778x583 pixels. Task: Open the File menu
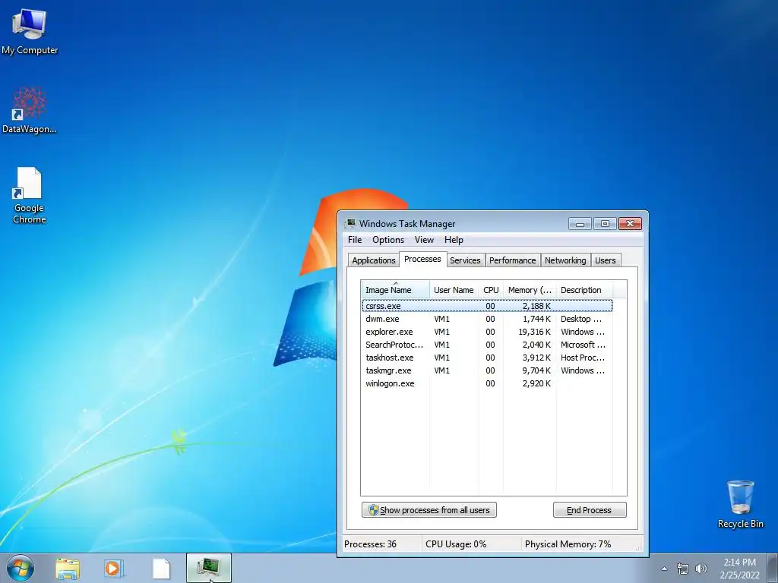pyautogui.click(x=355, y=240)
